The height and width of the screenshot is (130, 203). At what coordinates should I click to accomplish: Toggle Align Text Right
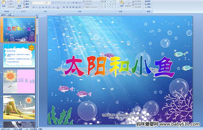70,7
